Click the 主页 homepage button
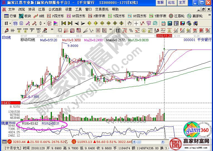The width and height of the screenshot is (213, 151). point(182,2)
